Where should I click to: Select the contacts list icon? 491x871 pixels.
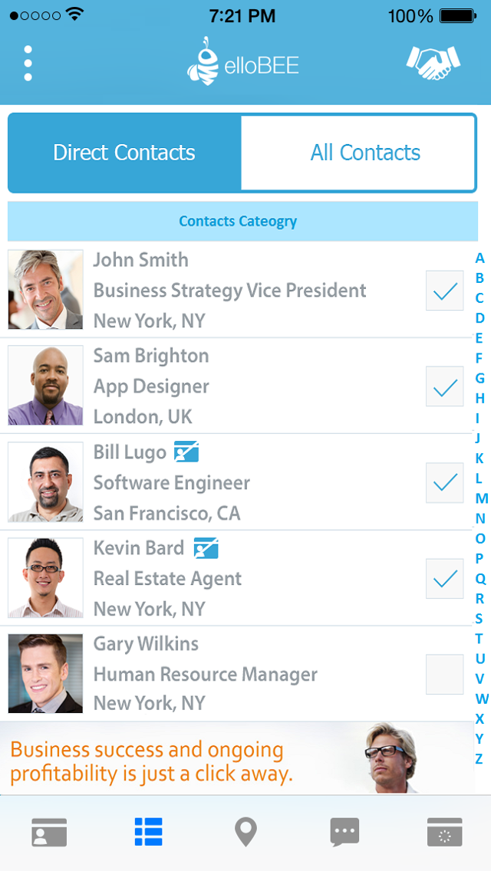pyautogui.click(x=148, y=832)
